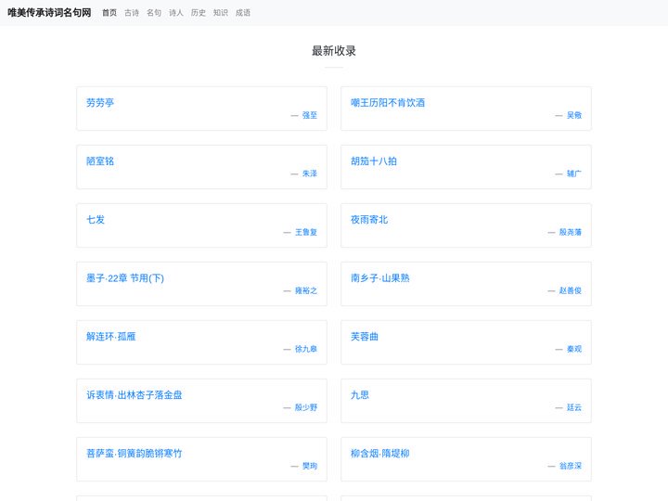
Task: Open the poem 陋室铭
Action: [x=100, y=161]
